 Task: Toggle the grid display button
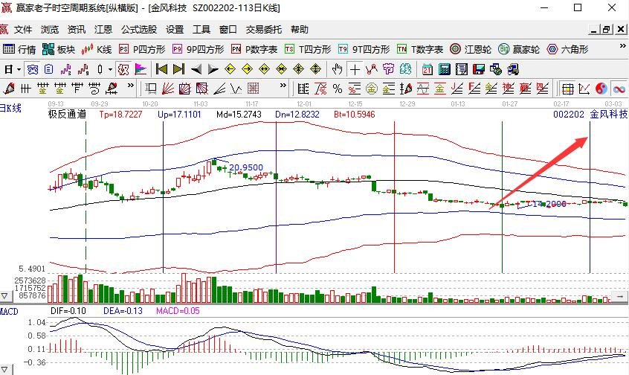click(567, 89)
